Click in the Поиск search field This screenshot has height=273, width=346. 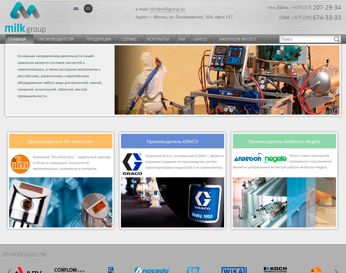coord(306,39)
